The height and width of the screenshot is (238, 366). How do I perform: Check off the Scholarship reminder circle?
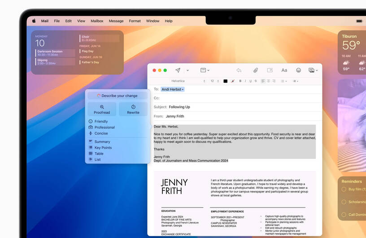(344, 202)
